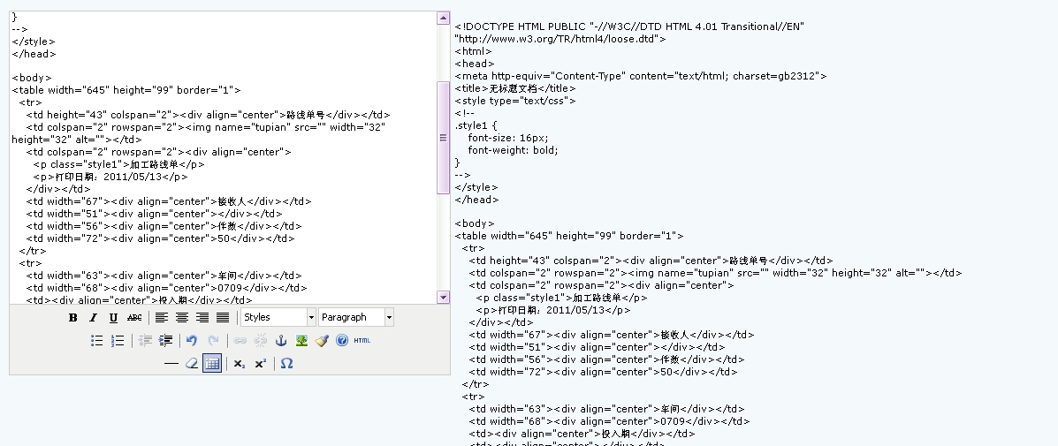The width and height of the screenshot is (1058, 446).
Task: Toggle bold formatting
Action: tap(73, 318)
